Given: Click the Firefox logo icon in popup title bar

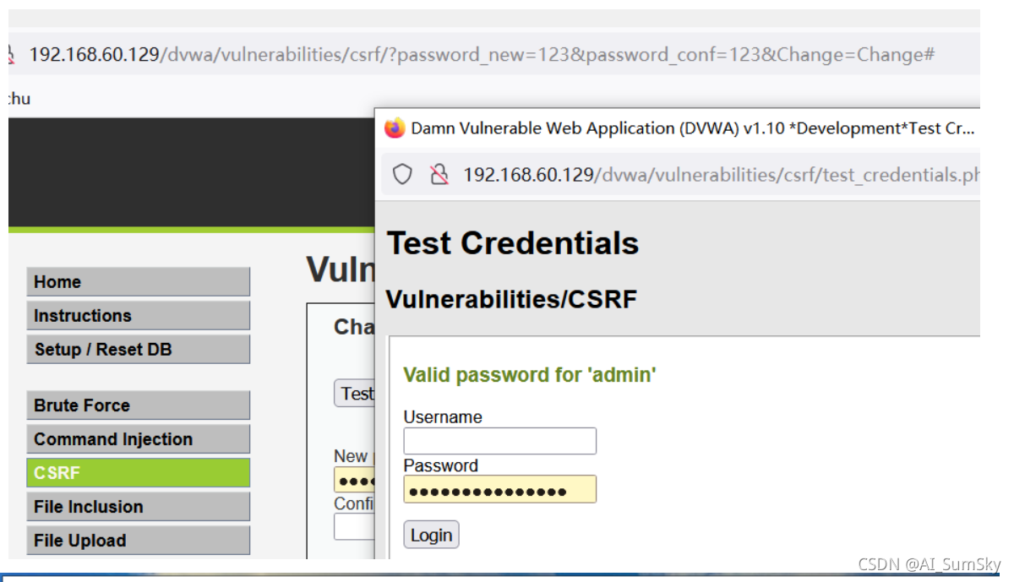Looking at the screenshot, I should coord(395,128).
